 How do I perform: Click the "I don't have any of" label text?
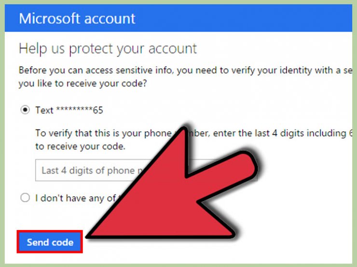76,198
